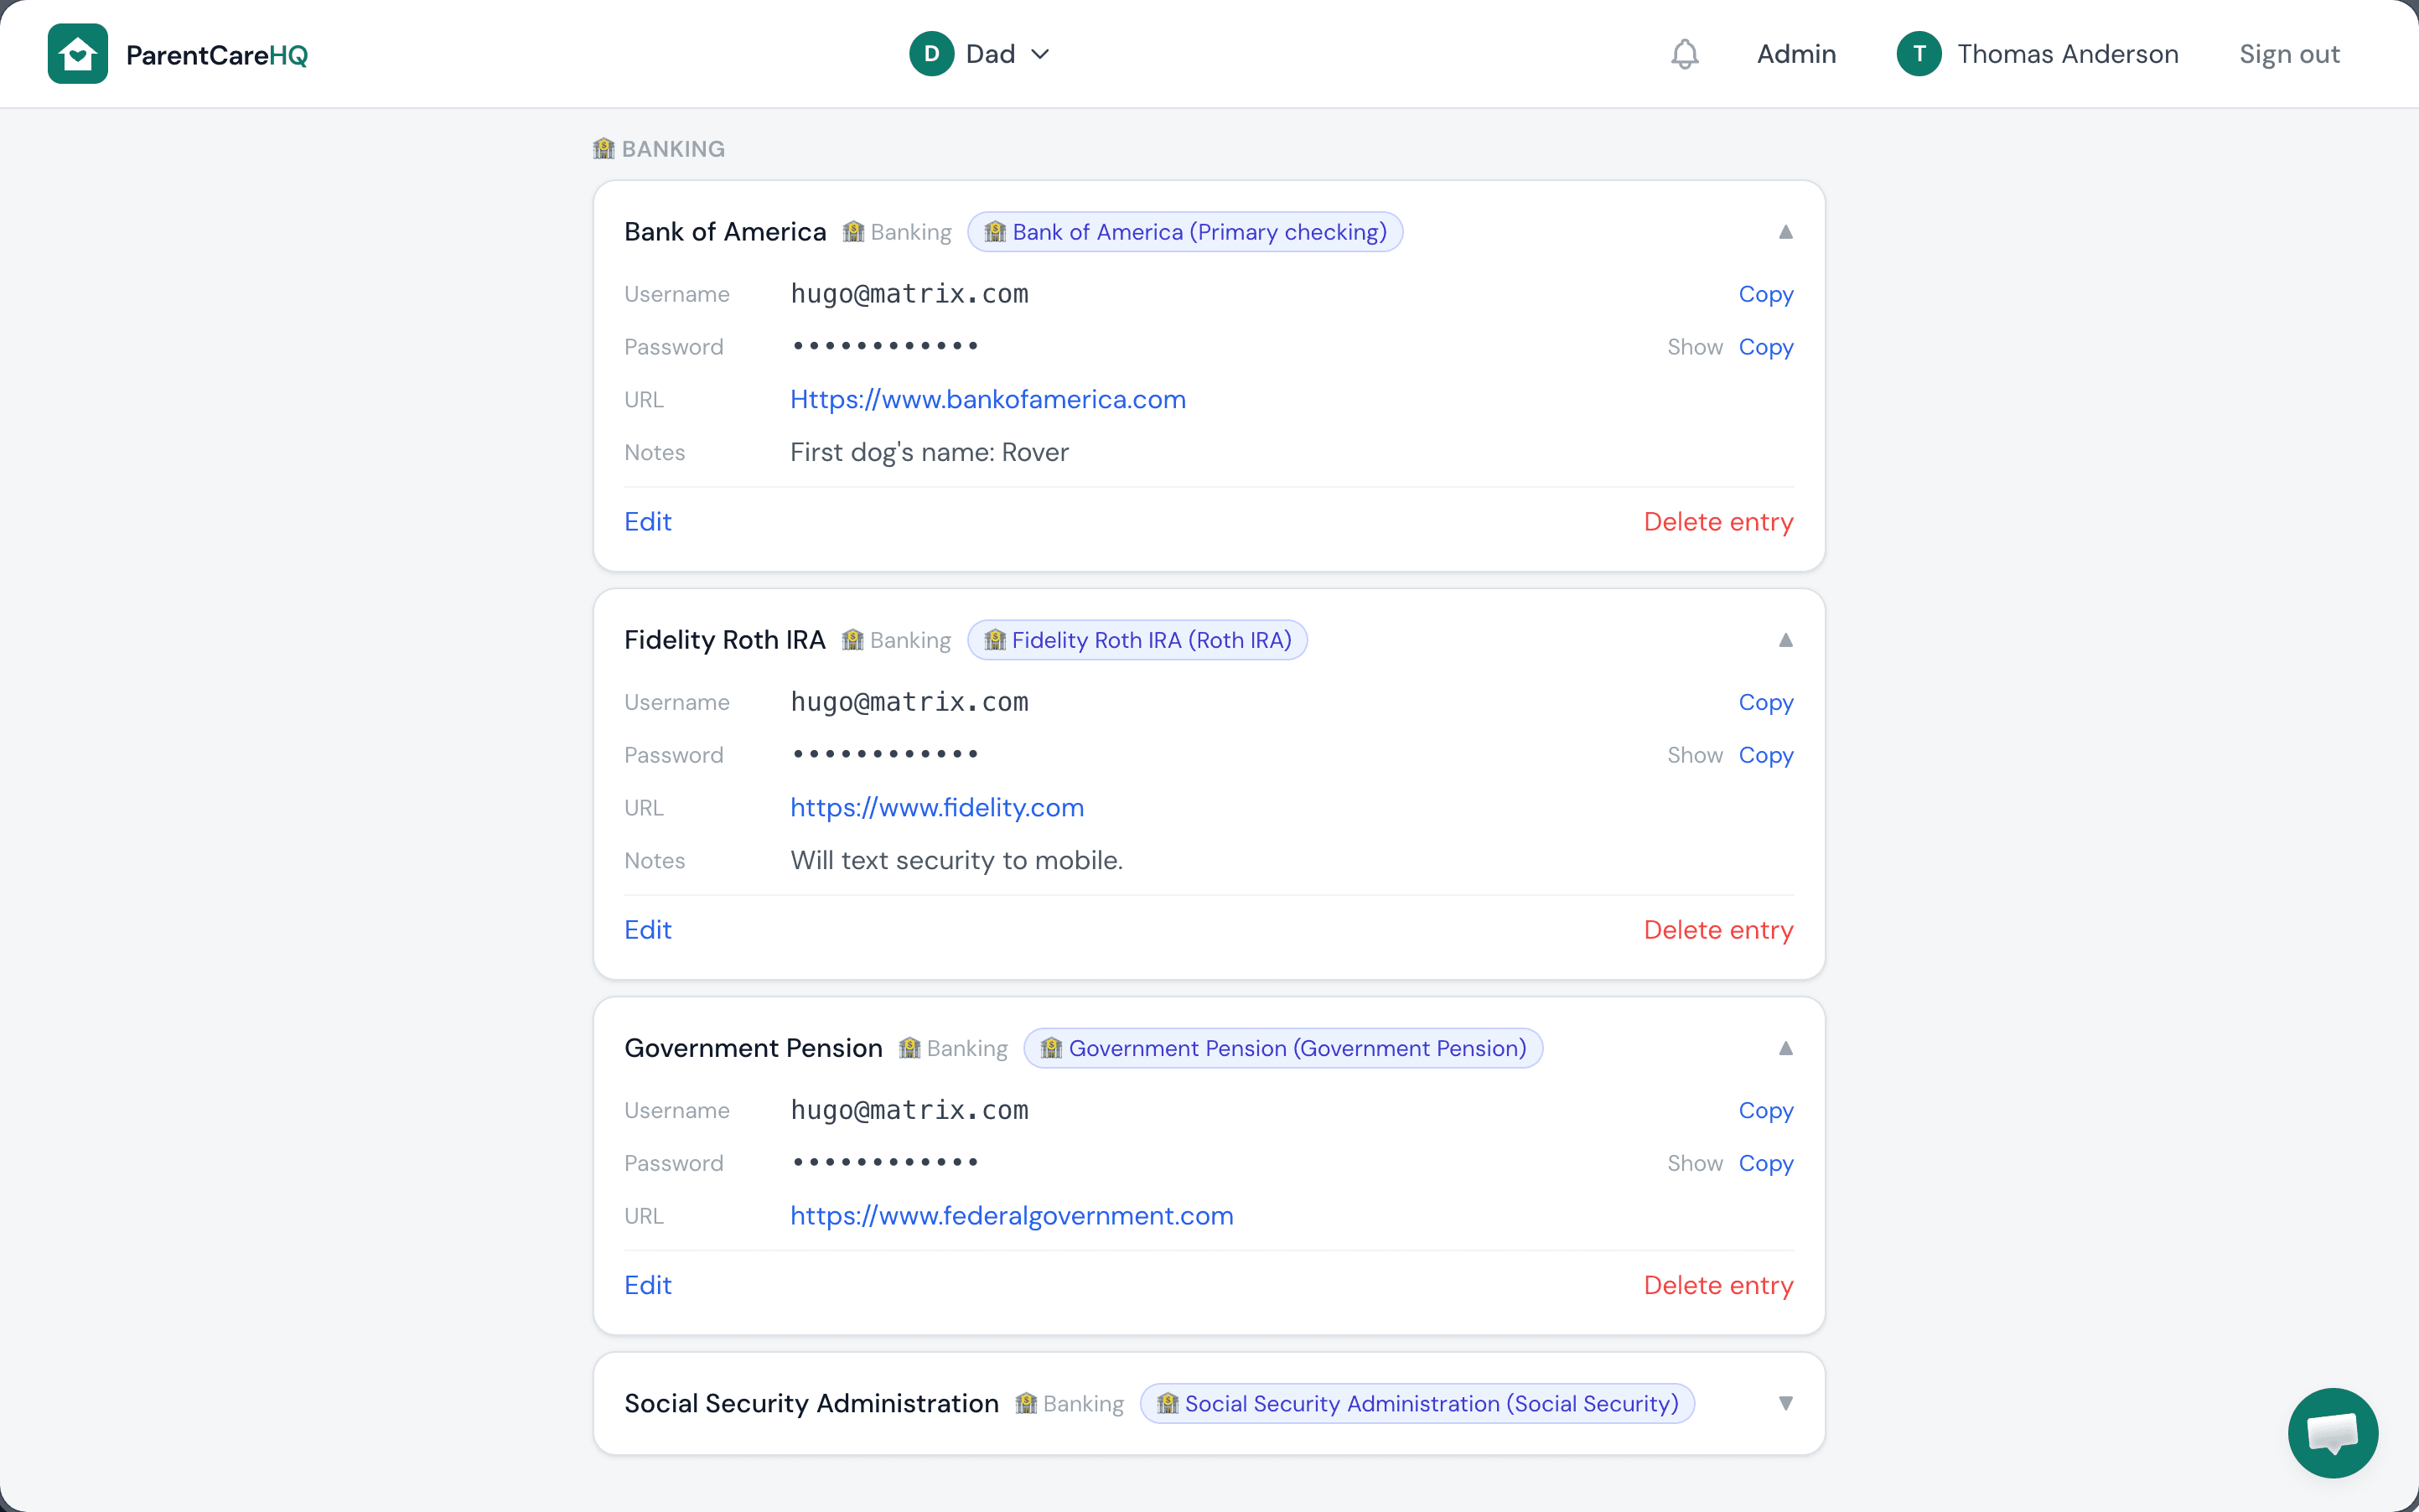The width and height of the screenshot is (2419, 1512).
Task: Expand the Social Security Administration entry
Action: (1785, 1403)
